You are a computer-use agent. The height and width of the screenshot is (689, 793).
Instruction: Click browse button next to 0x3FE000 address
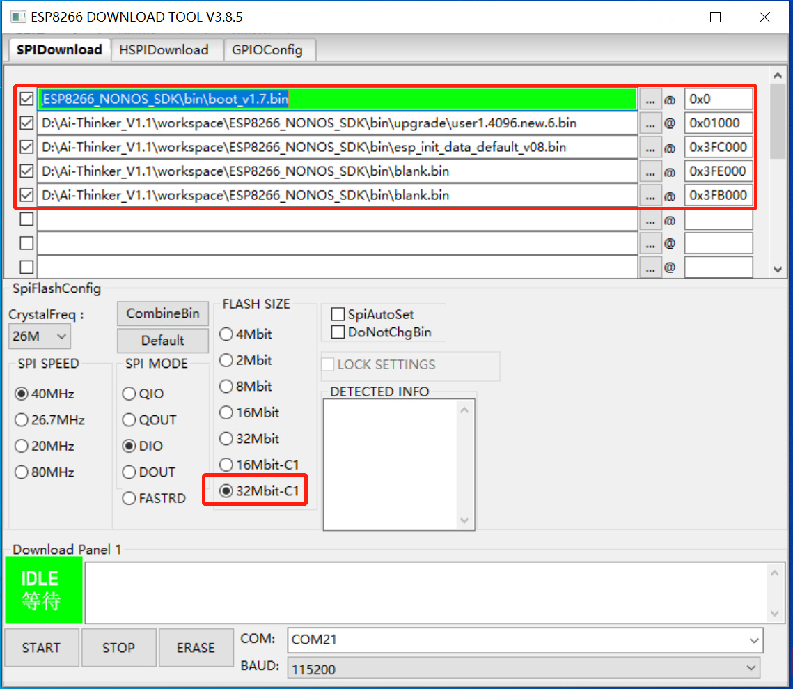click(x=650, y=171)
